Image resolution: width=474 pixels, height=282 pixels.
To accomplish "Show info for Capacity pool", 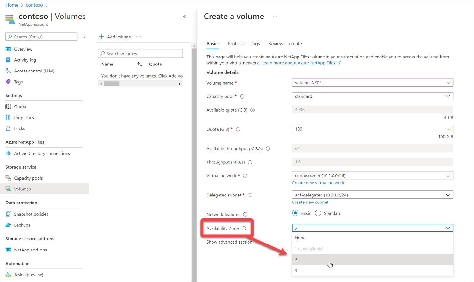I will click(x=242, y=96).
